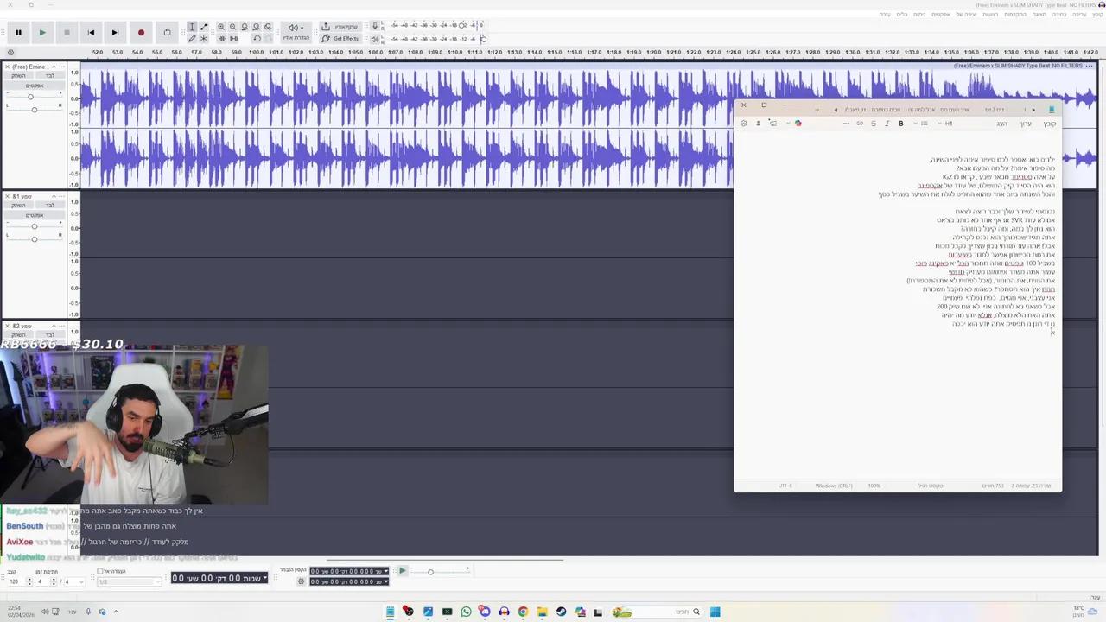This screenshot has width=1106, height=622.
Task: Mute the second audio track
Action: (x=18, y=206)
